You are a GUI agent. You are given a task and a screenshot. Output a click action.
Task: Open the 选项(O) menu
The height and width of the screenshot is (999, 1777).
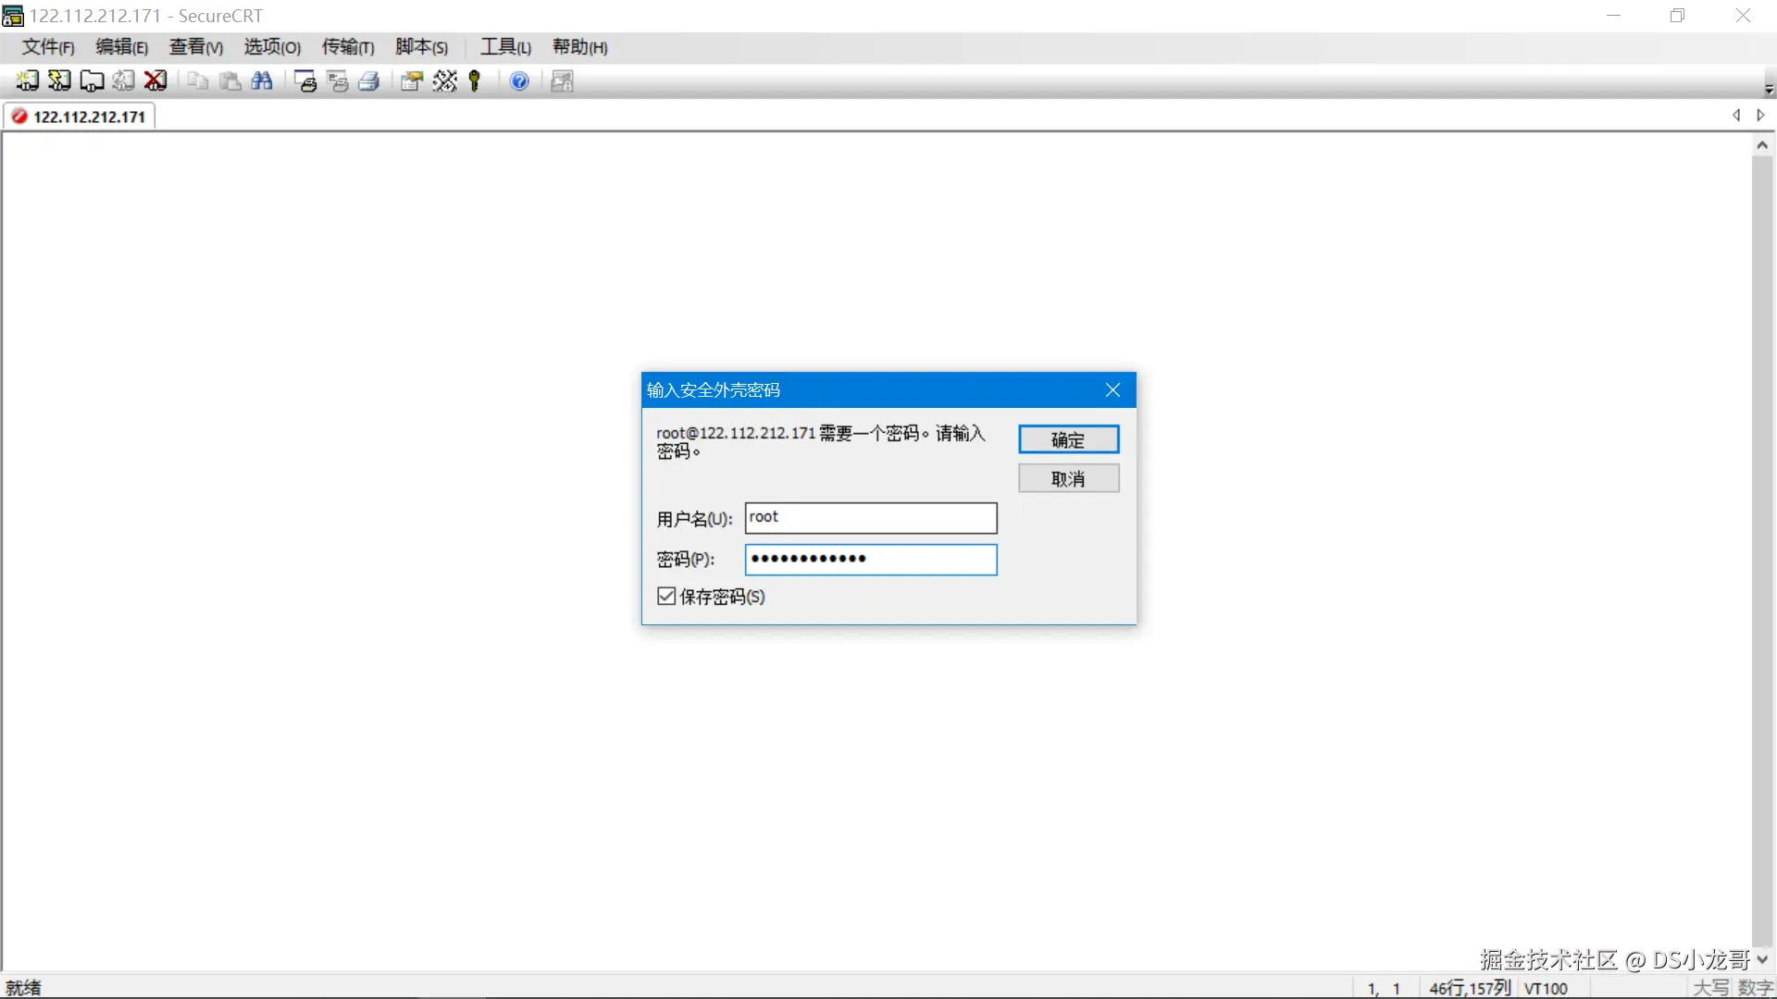coord(272,47)
